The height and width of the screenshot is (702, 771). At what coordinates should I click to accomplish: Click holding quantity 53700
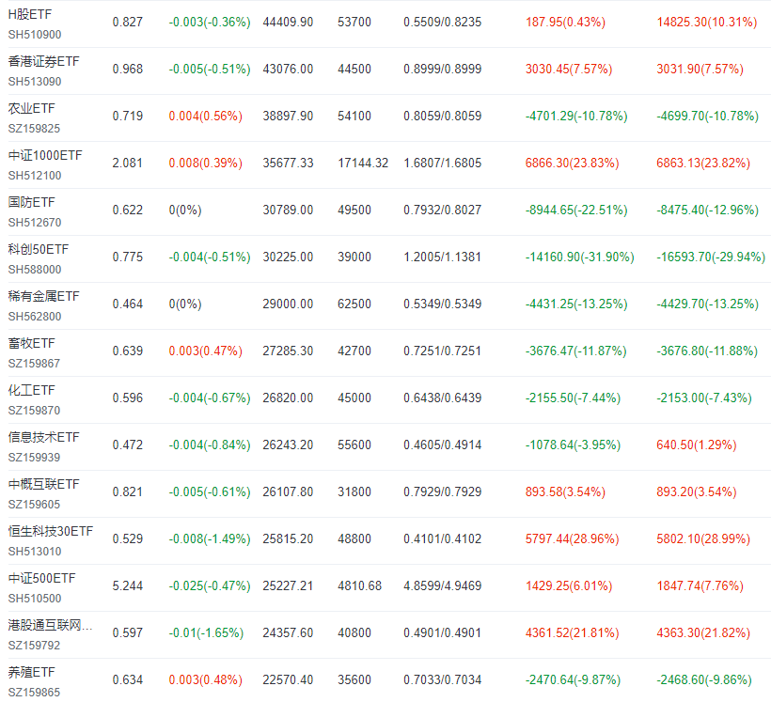coord(354,23)
